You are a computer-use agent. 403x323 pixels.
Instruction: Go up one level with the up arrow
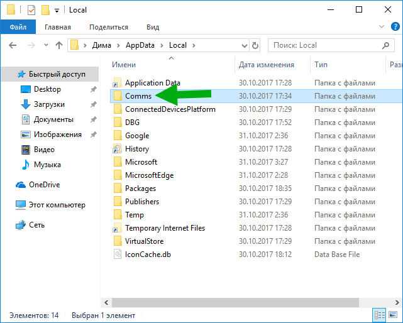tap(59, 45)
